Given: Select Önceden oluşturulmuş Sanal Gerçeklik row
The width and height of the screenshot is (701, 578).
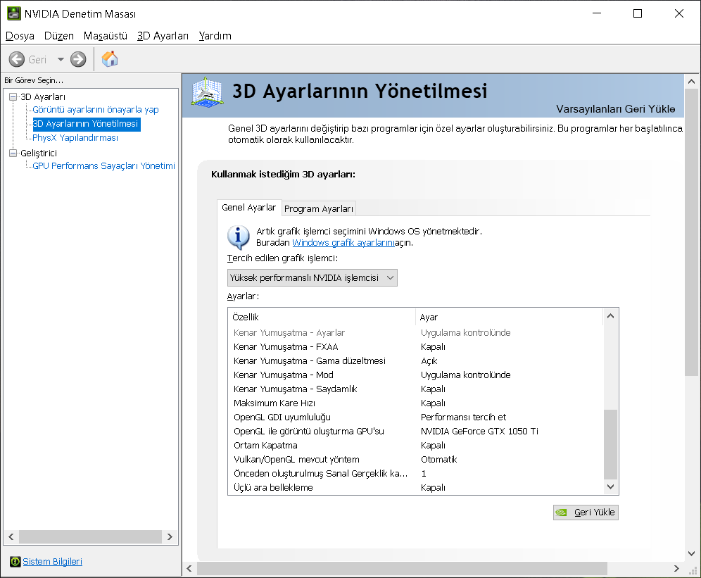Looking at the screenshot, I should tap(416, 474).
